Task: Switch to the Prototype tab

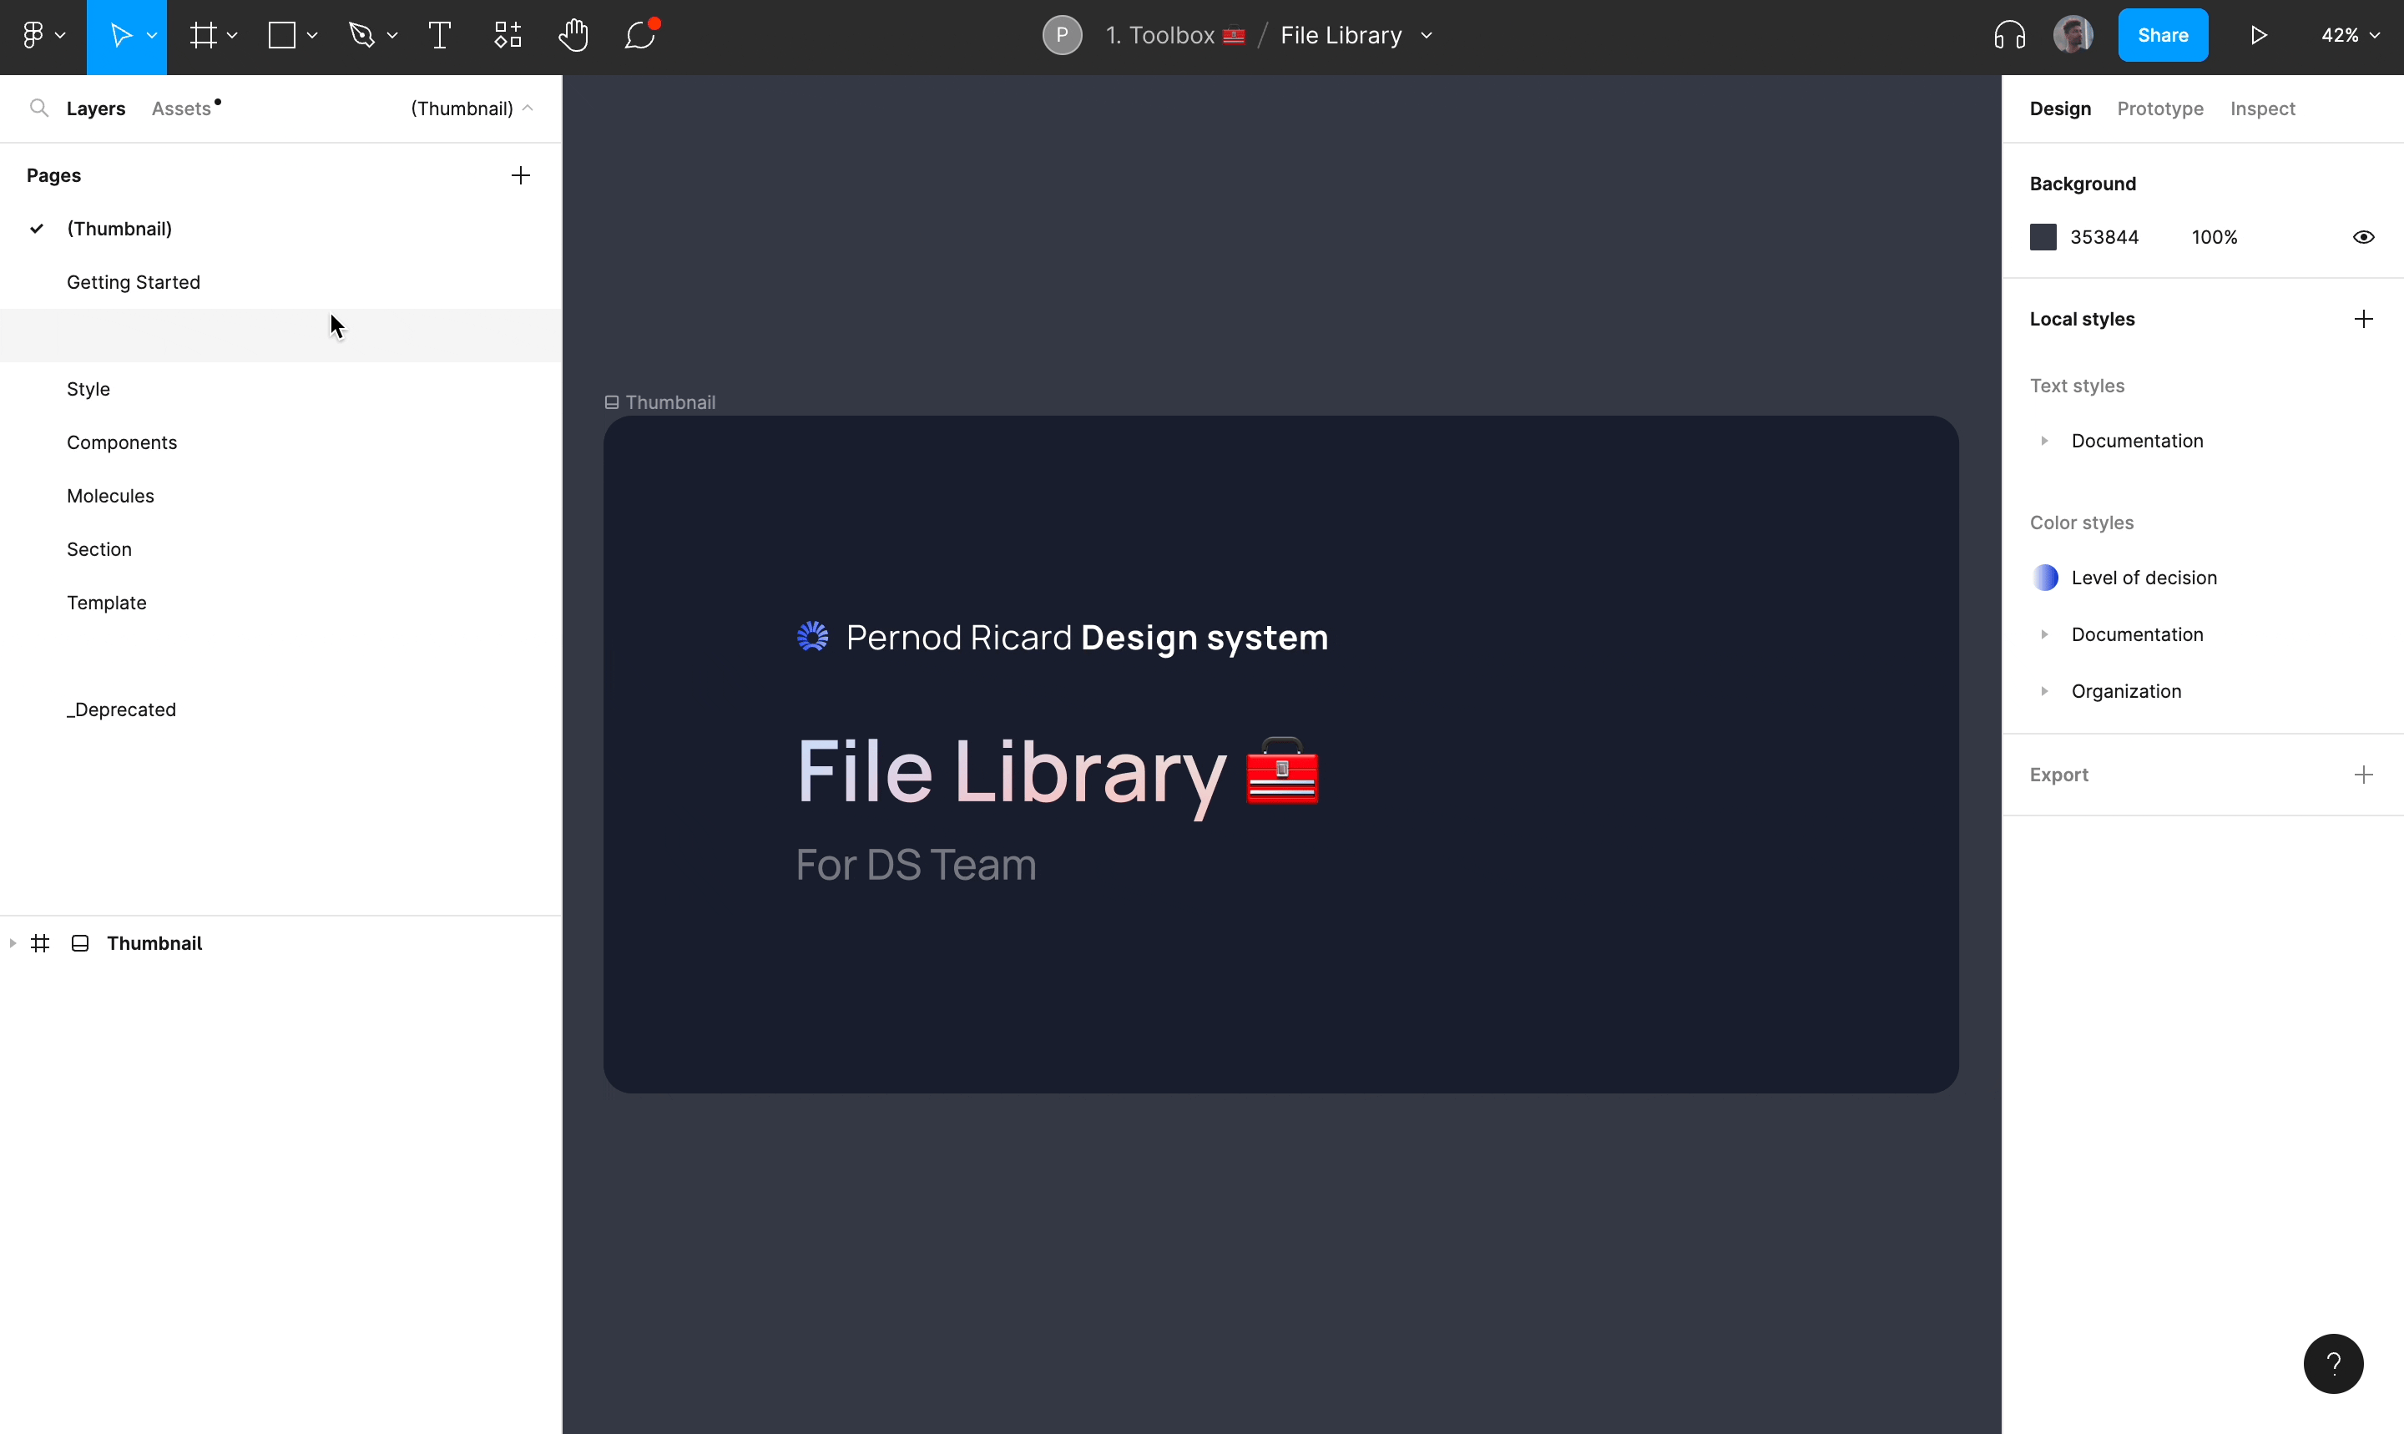Action: (x=2159, y=109)
